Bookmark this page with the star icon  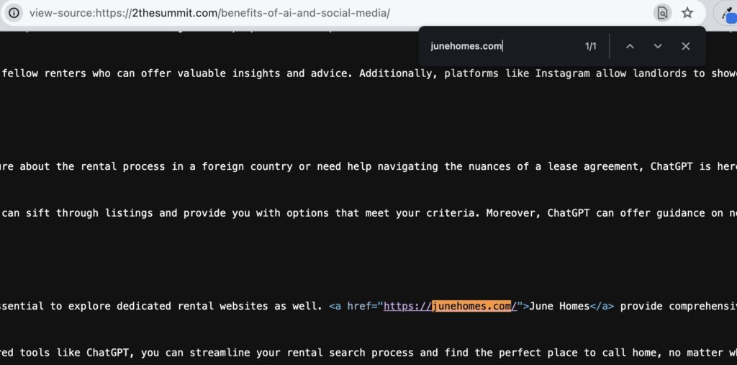point(687,13)
